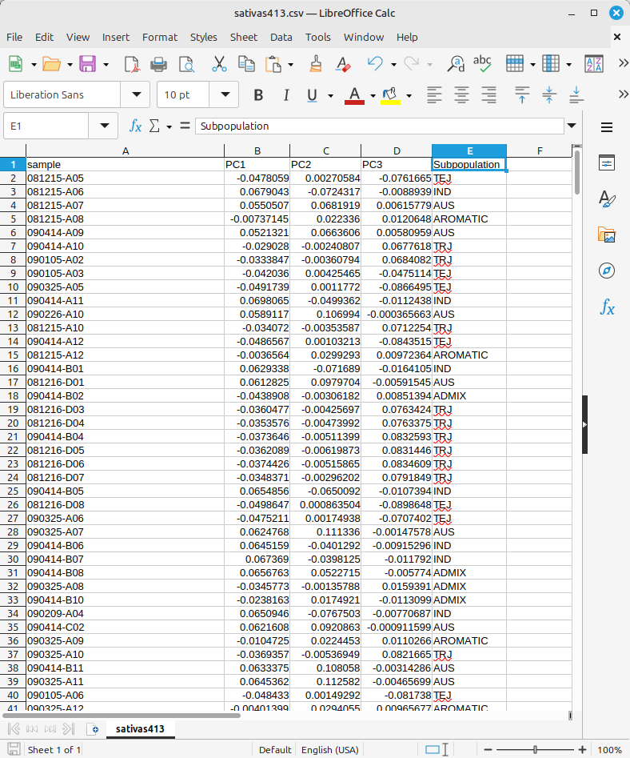Expand the font name dropdown
The height and width of the screenshot is (758, 630).
[x=135, y=94]
